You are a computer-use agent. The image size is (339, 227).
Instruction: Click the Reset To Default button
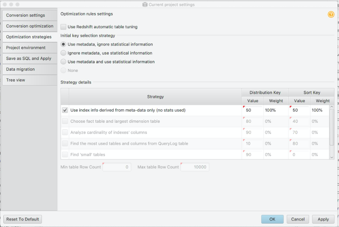(x=23, y=219)
